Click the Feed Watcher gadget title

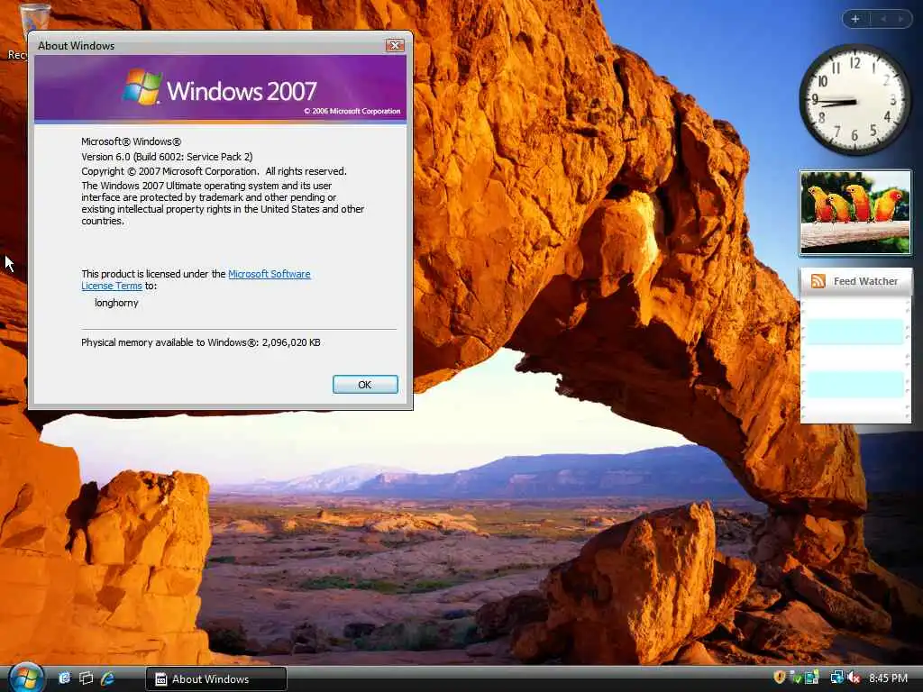click(x=865, y=281)
